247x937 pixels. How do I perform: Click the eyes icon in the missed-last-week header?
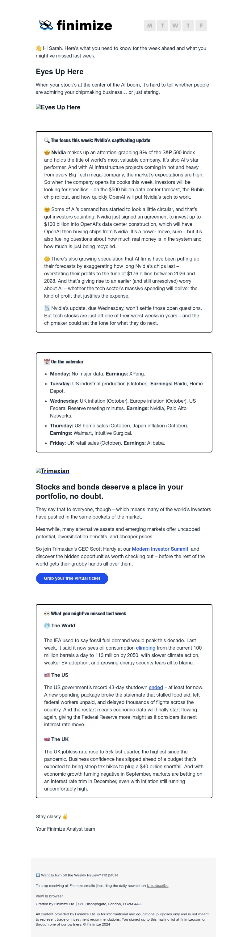pos(46,613)
